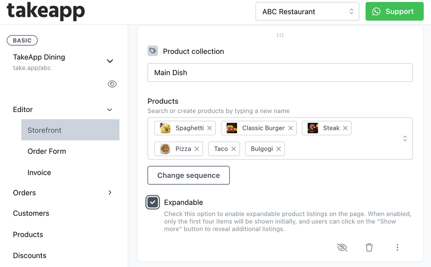Hide this collection with crossed-eye icon

tap(342, 247)
